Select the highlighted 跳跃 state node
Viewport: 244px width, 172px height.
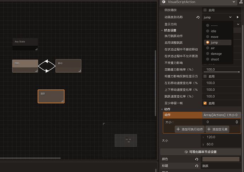pyautogui.click(x=51, y=96)
